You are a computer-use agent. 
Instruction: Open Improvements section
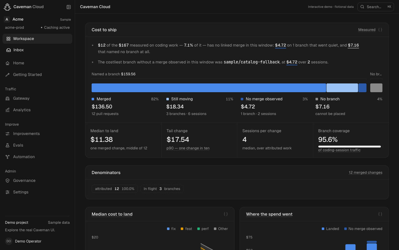click(38, 134)
